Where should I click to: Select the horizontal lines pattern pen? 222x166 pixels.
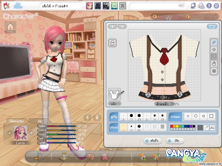pyautogui.click(x=162, y=128)
